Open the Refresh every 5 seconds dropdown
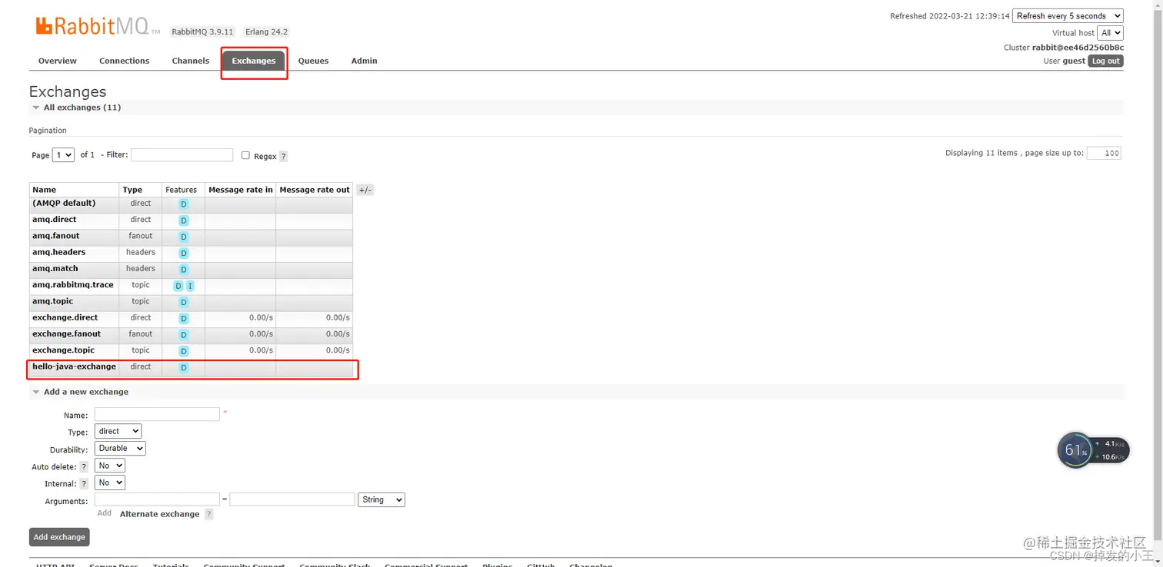Viewport: 1163px width, 567px height. click(1068, 15)
